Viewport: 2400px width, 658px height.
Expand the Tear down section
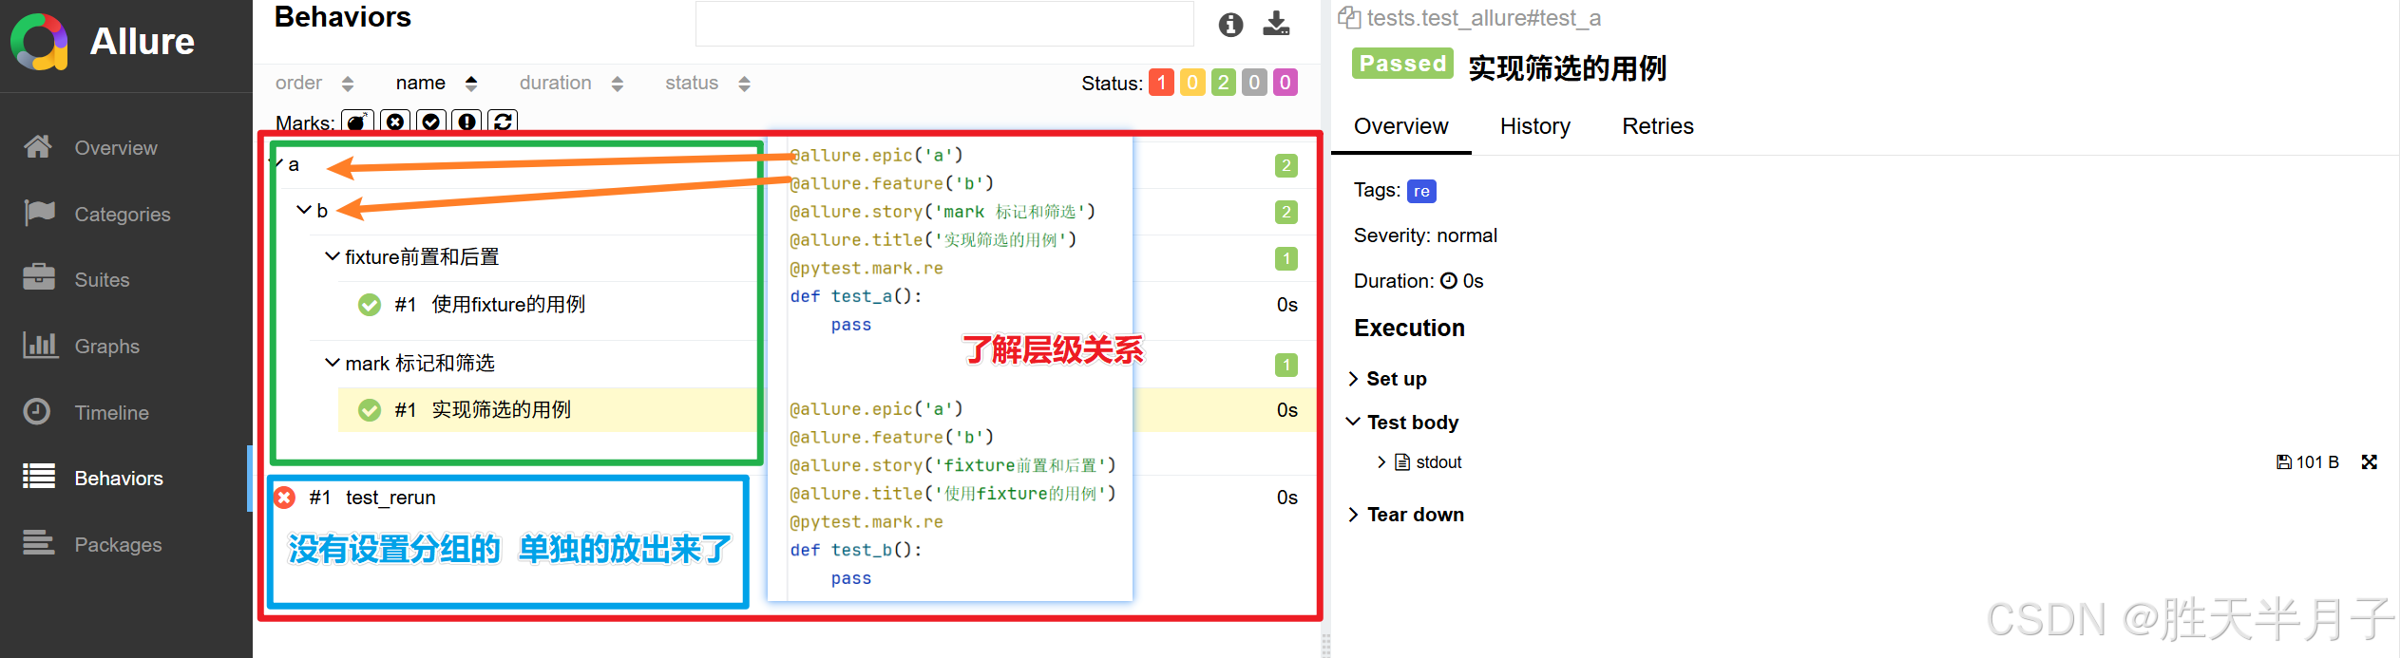(x=1406, y=515)
